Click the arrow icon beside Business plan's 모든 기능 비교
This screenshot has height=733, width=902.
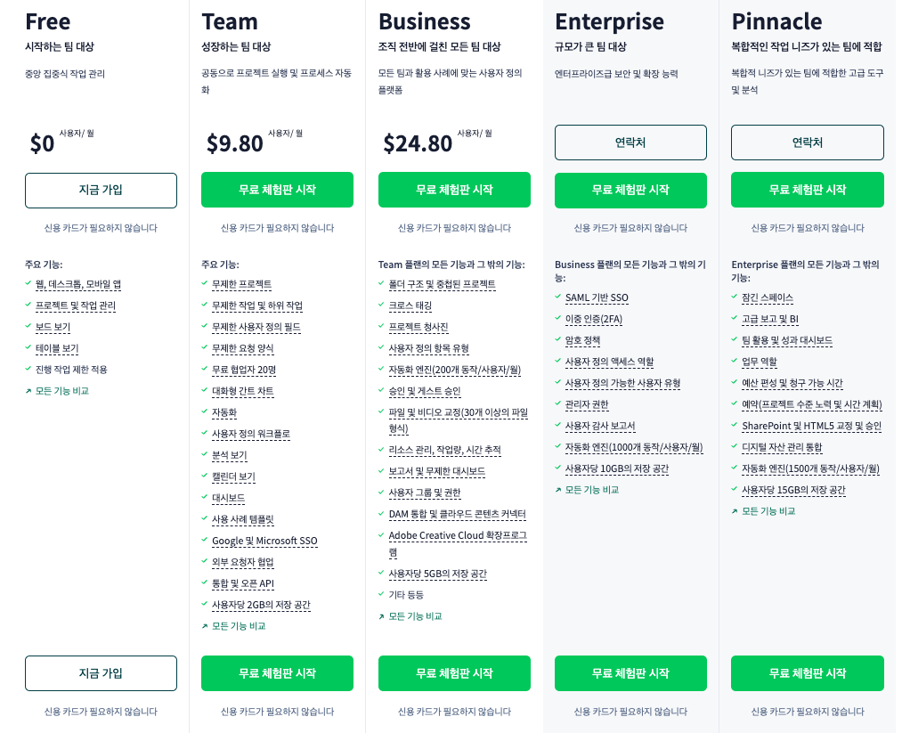pyautogui.click(x=381, y=616)
